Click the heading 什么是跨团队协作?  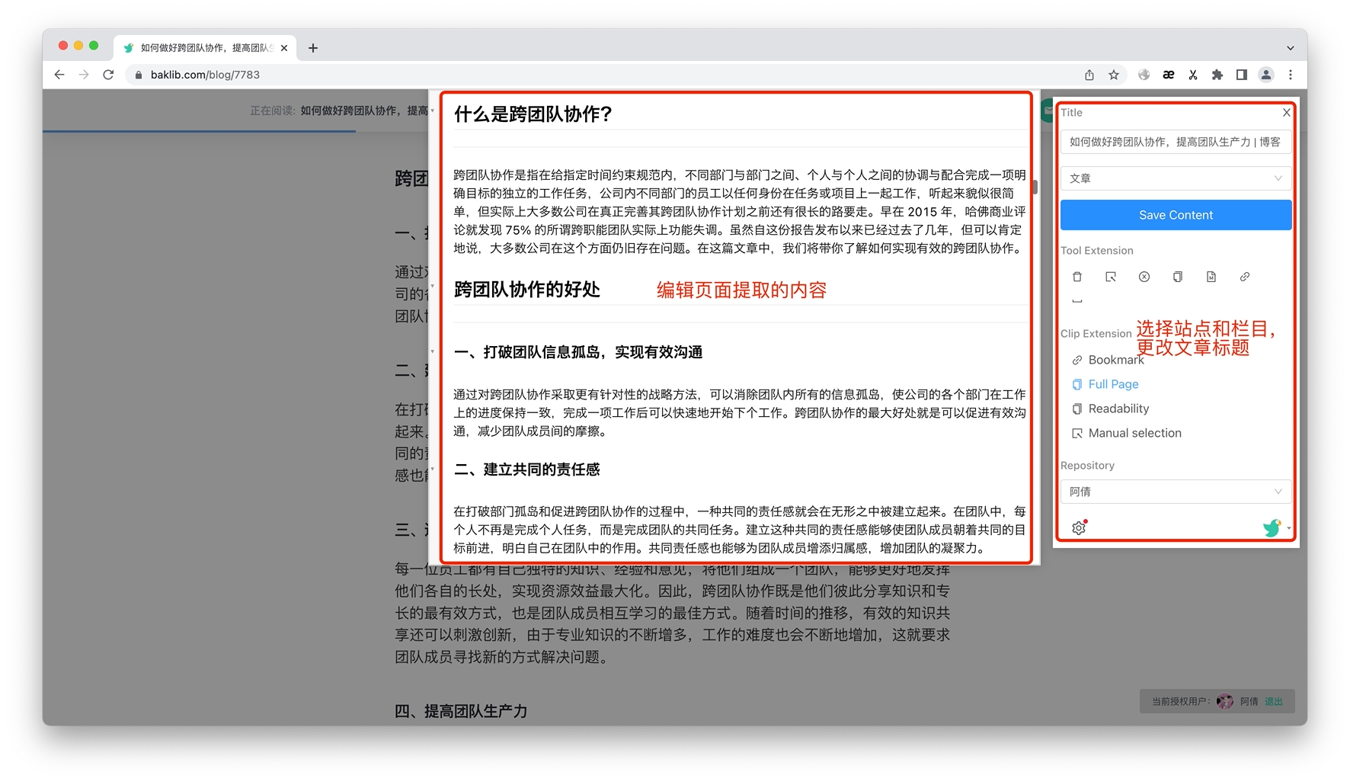pos(533,114)
